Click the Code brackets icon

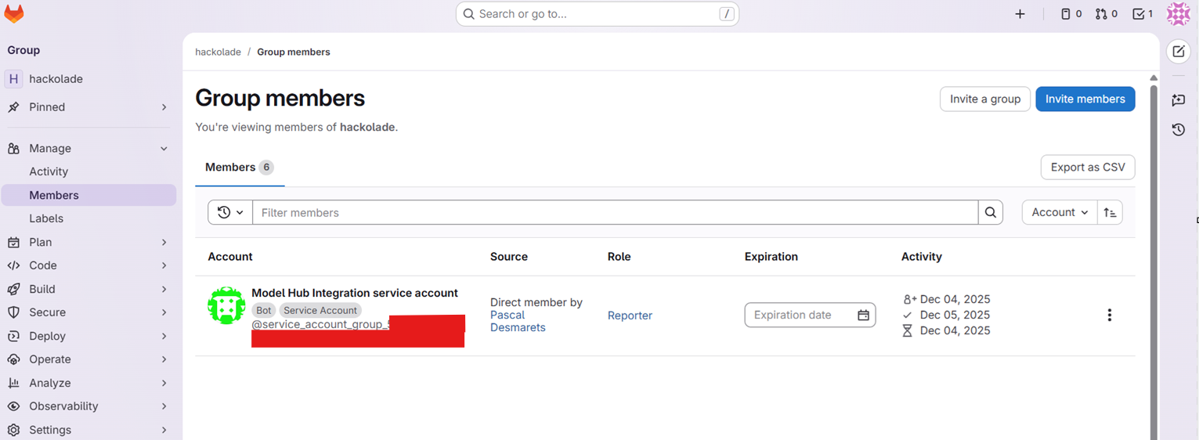(x=13, y=265)
